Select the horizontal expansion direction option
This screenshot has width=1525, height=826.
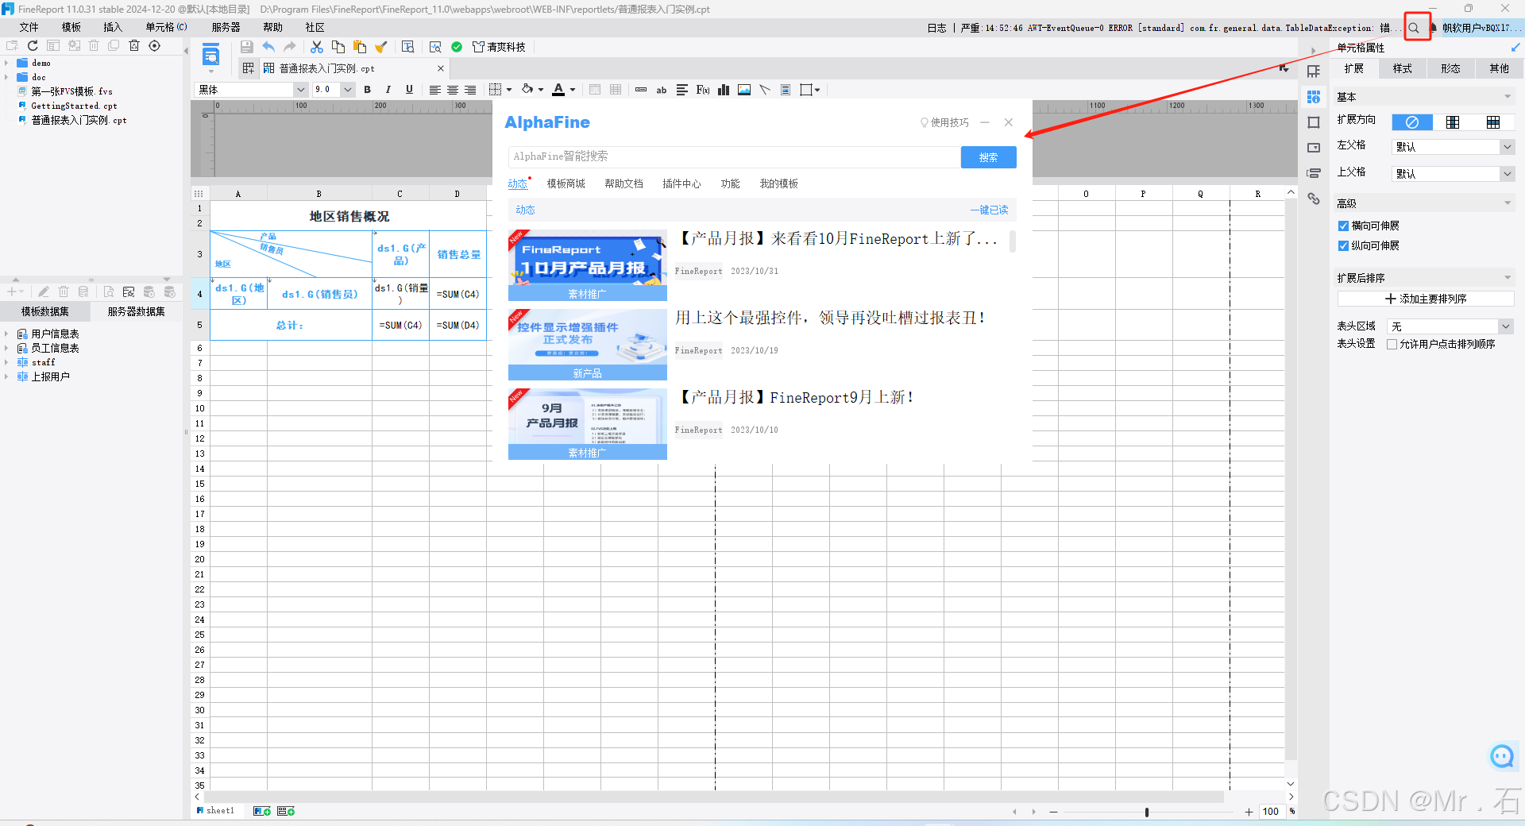point(1493,122)
